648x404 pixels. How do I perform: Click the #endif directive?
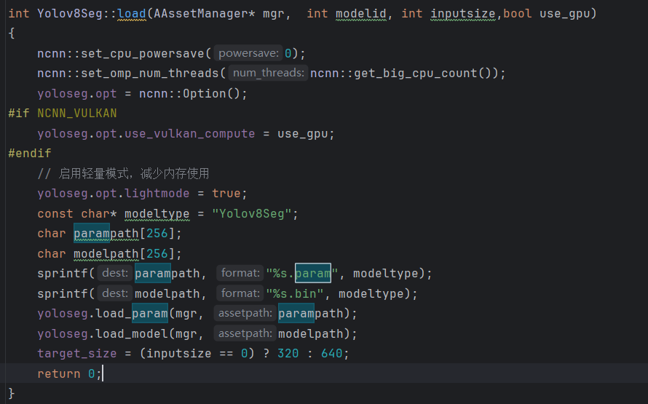30,154
